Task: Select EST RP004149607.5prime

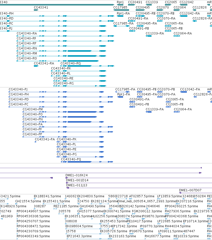Action: tap(33, 211)
